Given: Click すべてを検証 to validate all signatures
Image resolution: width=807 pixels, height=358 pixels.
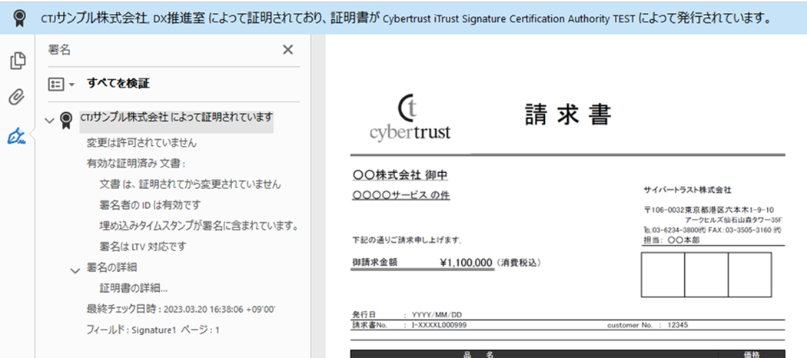Looking at the screenshot, I should [x=118, y=83].
